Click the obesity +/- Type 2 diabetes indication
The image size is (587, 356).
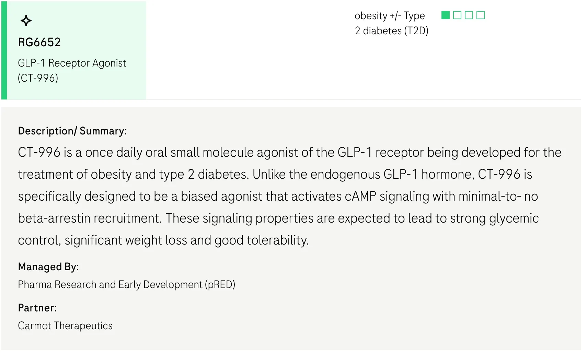(392, 23)
